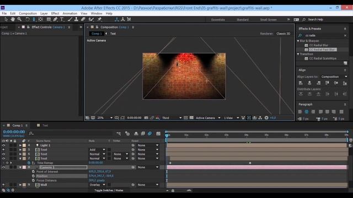Toggle transparency grid in viewer footer
The width and height of the screenshot is (353, 198).
[x=191, y=118]
